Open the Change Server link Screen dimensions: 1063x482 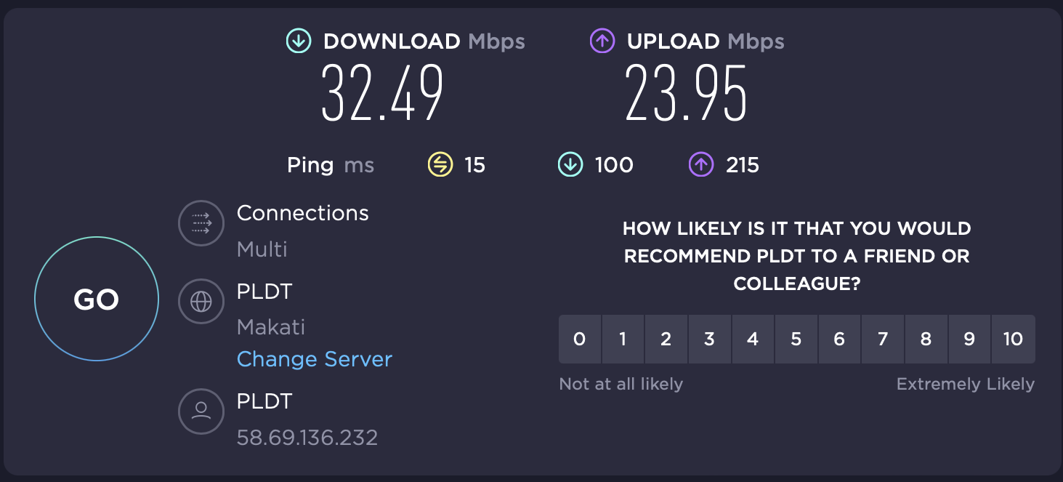point(315,359)
